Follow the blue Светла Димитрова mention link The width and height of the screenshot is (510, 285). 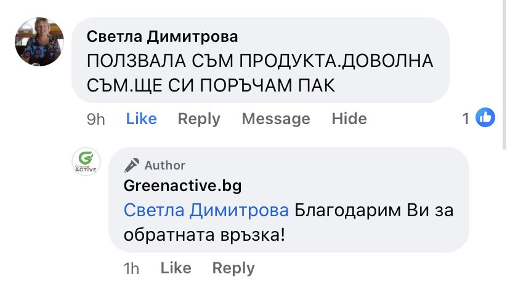click(206, 210)
